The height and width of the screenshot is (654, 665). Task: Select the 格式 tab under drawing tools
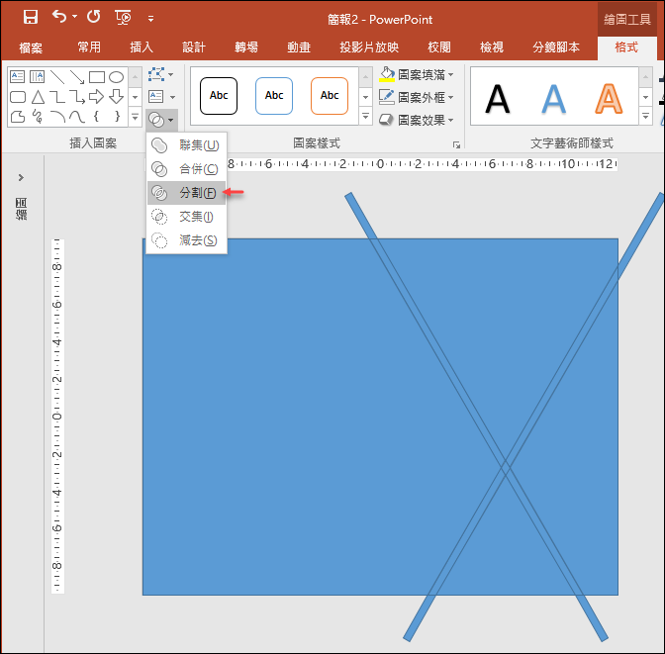pos(626,47)
